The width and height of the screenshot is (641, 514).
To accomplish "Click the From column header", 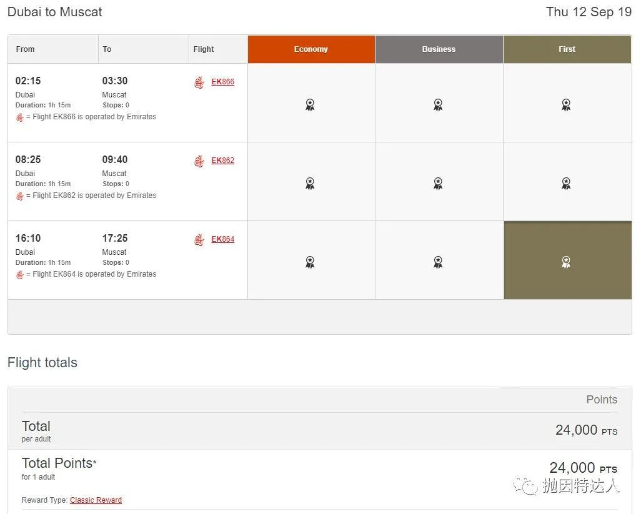I will (x=26, y=49).
